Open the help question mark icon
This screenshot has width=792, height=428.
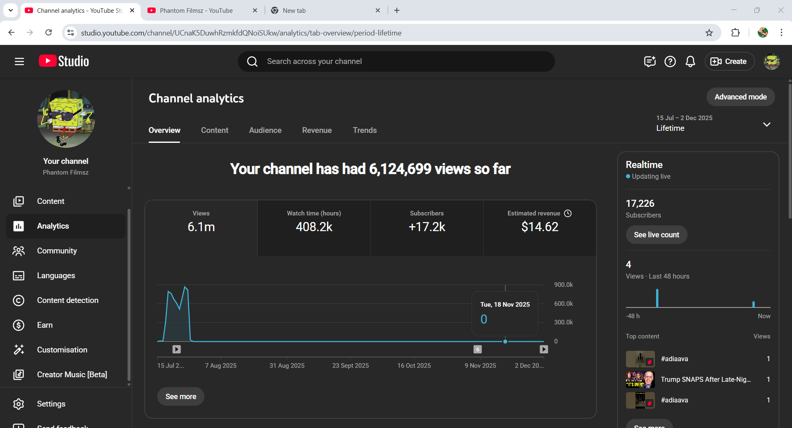[x=670, y=61]
